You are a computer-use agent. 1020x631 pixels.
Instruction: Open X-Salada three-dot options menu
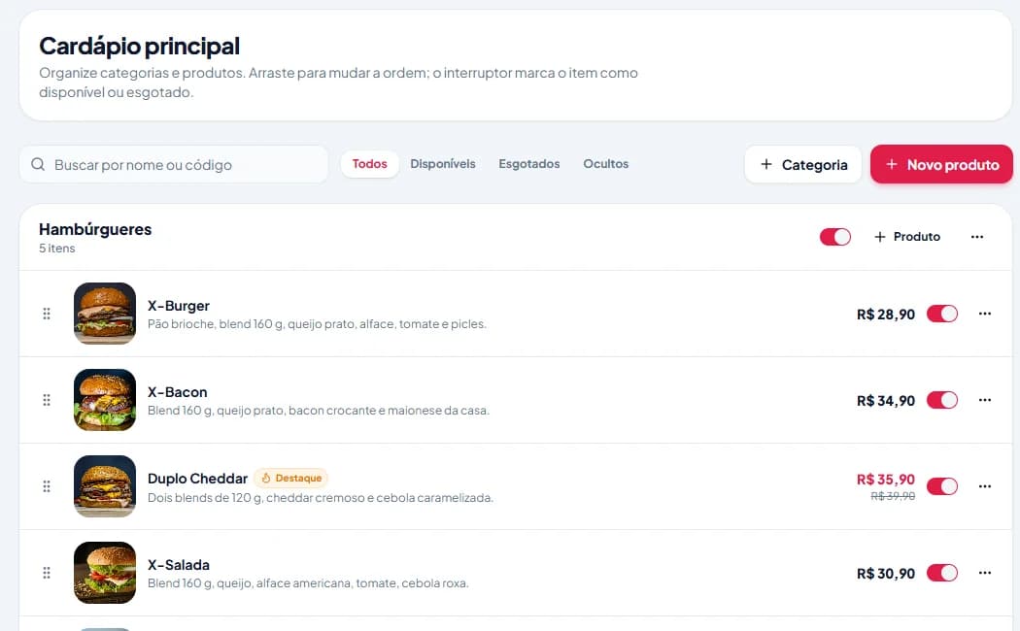(x=985, y=573)
